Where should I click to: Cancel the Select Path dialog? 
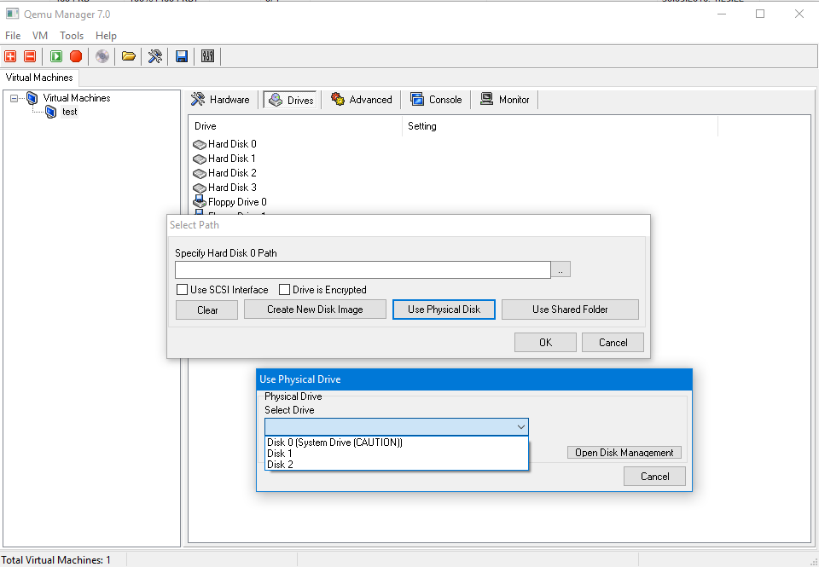pos(613,343)
